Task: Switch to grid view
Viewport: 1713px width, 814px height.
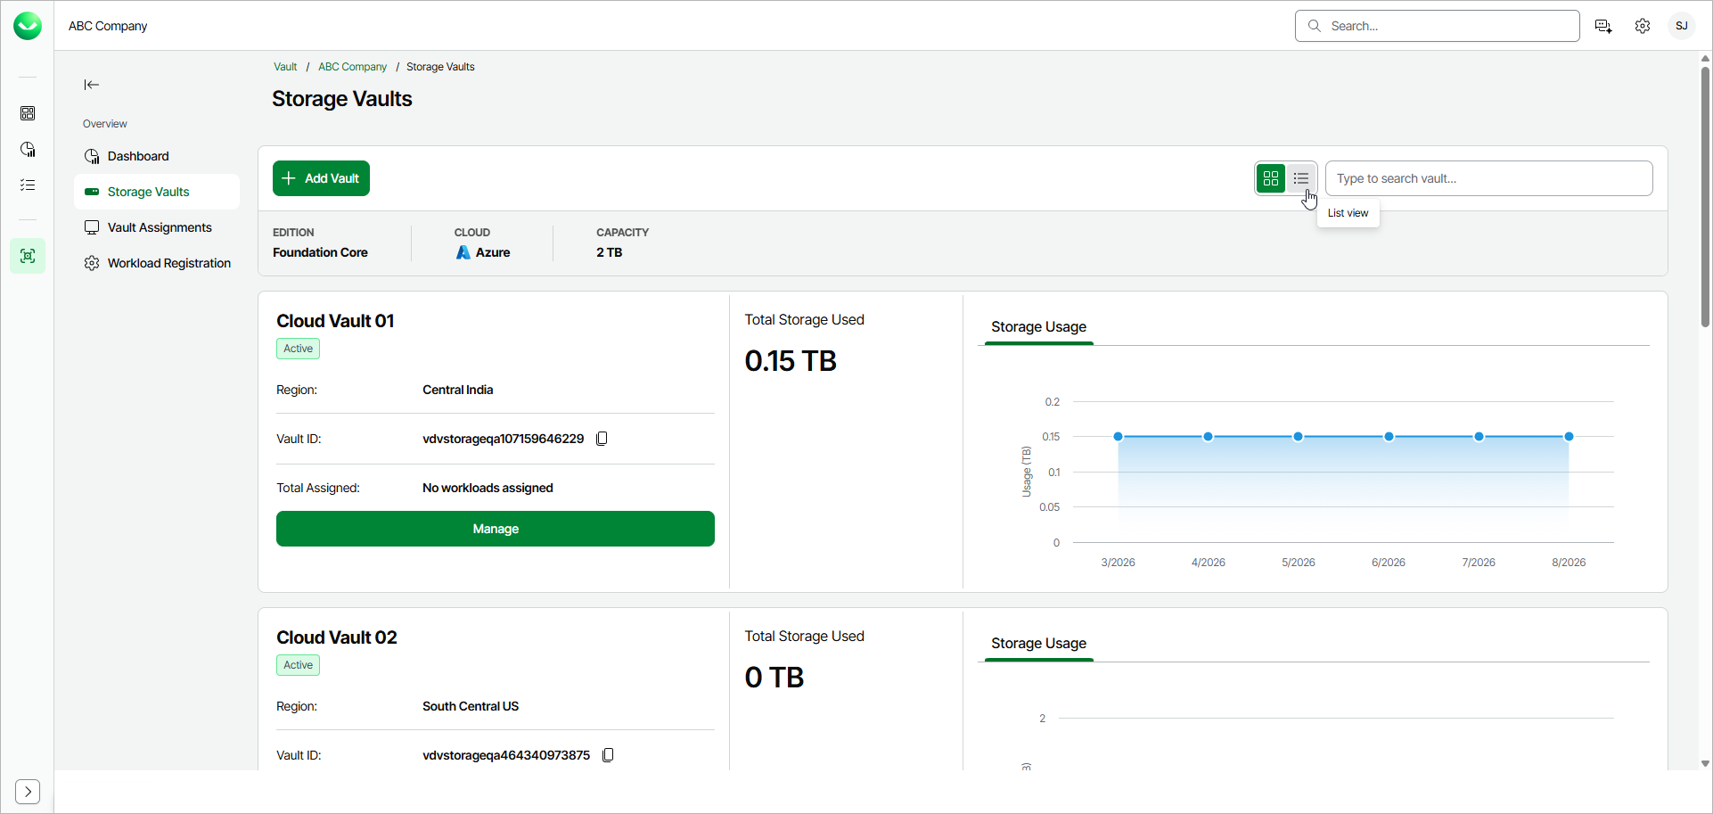Action: coord(1271,178)
